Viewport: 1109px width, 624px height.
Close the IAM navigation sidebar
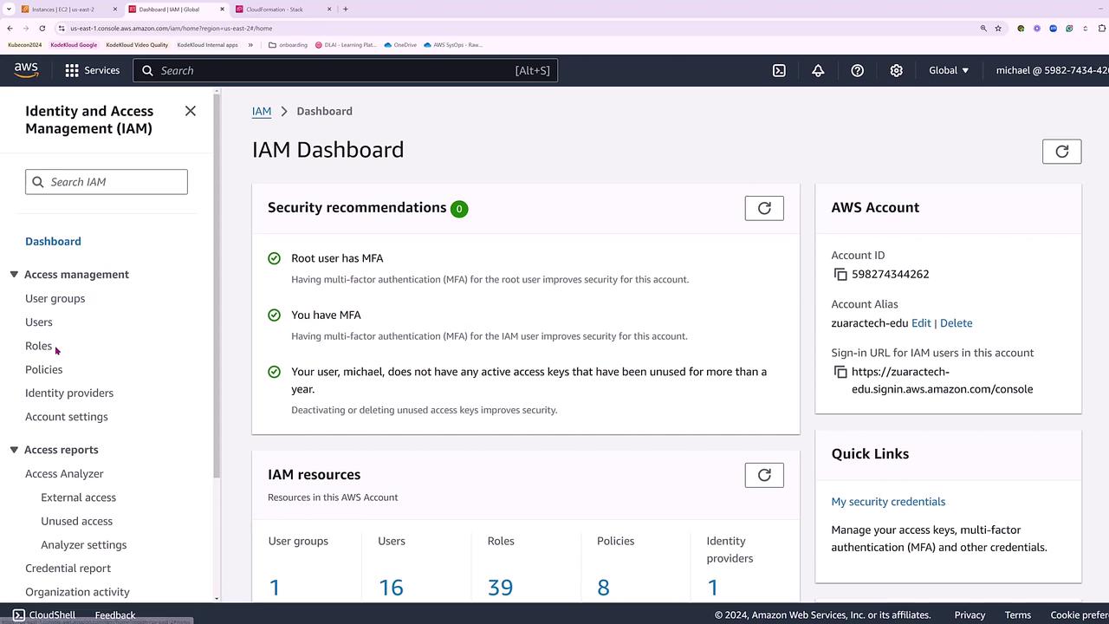(191, 111)
